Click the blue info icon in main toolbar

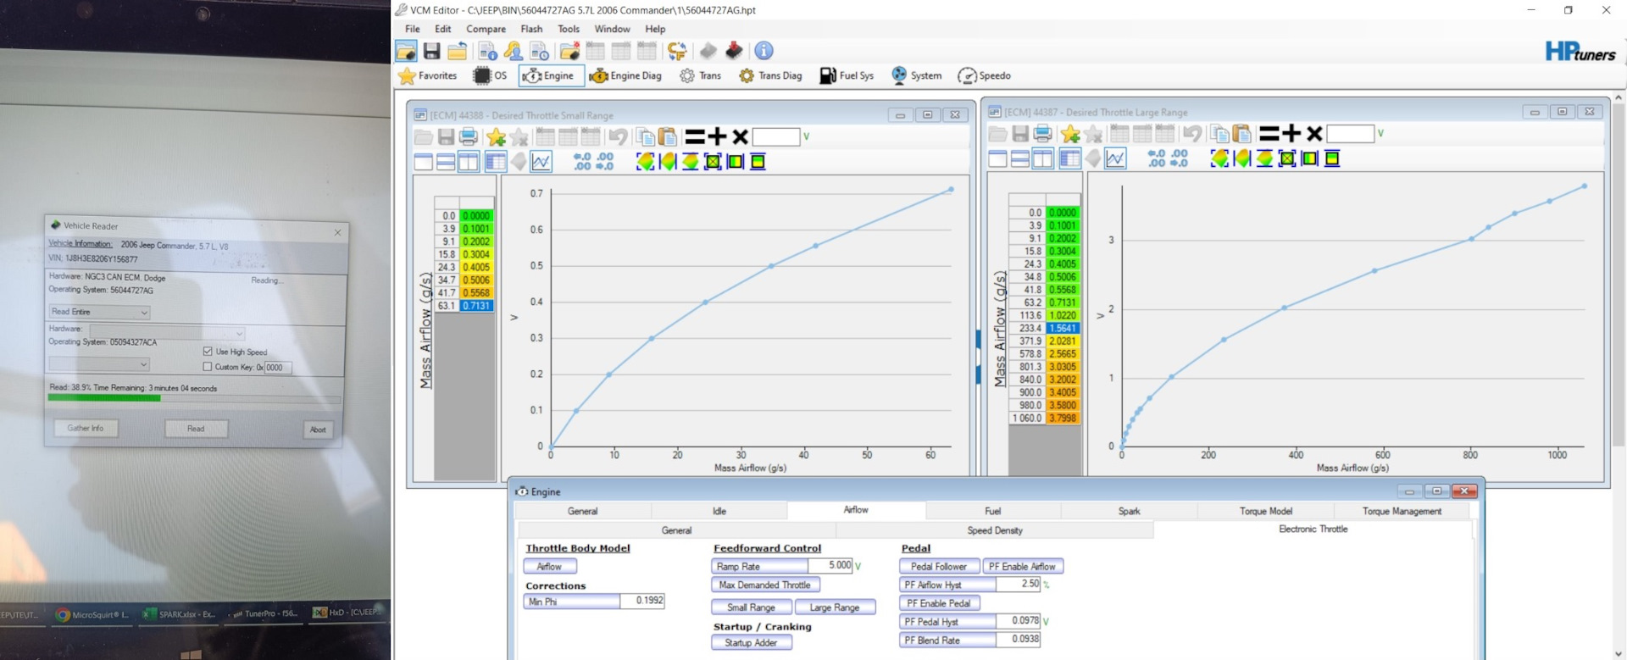pos(764,51)
